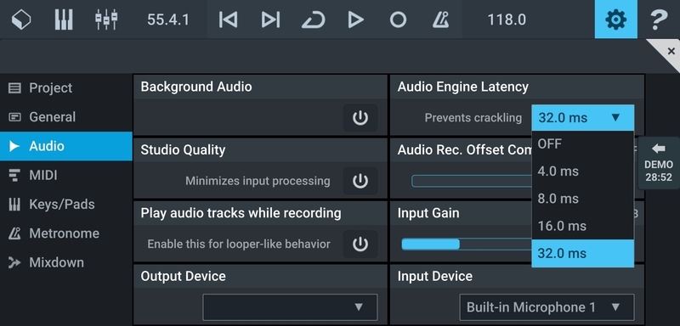Skip to previous marker

tap(228, 20)
